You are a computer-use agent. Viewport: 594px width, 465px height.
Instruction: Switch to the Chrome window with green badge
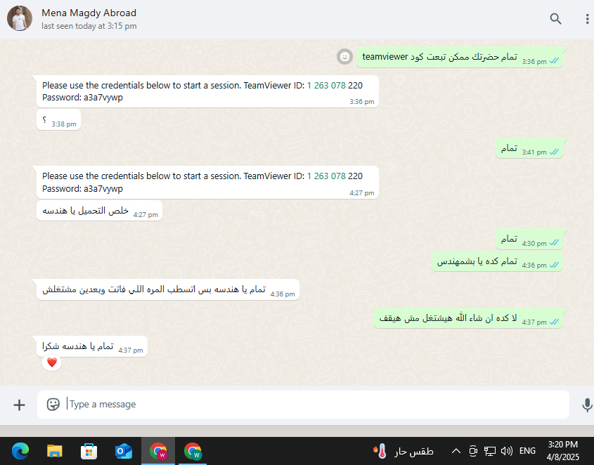(193, 451)
